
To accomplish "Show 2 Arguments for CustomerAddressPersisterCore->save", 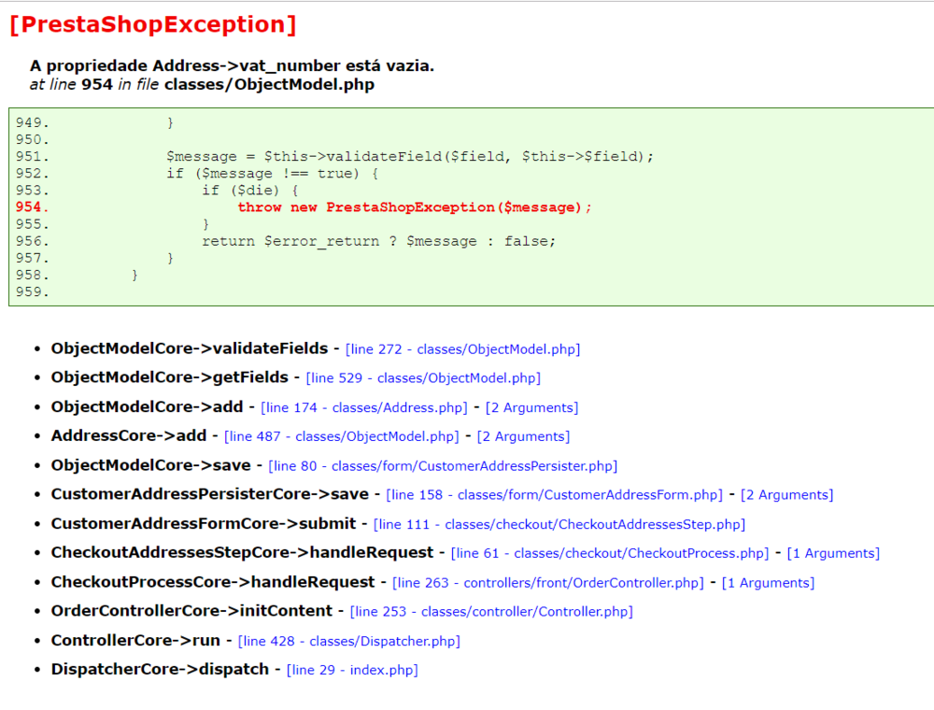I will point(786,495).
